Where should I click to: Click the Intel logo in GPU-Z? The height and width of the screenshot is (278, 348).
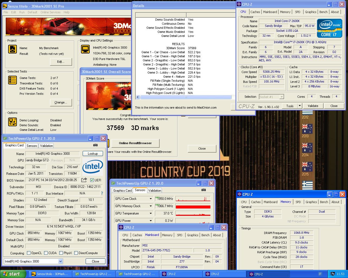pyautogui.click(x=93, y=166)
